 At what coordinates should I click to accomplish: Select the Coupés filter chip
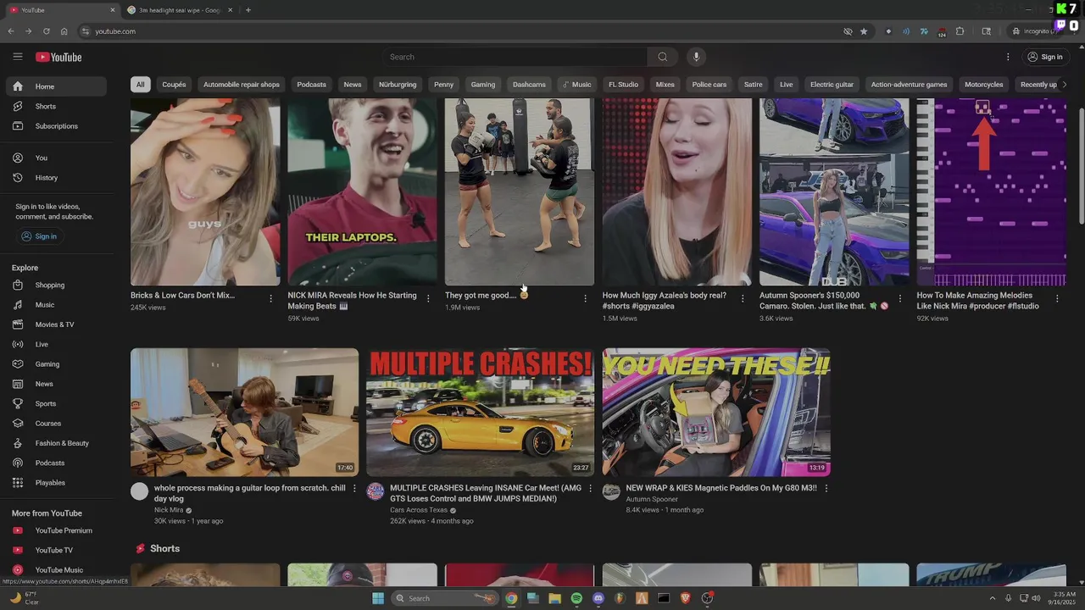coord(174,85)
